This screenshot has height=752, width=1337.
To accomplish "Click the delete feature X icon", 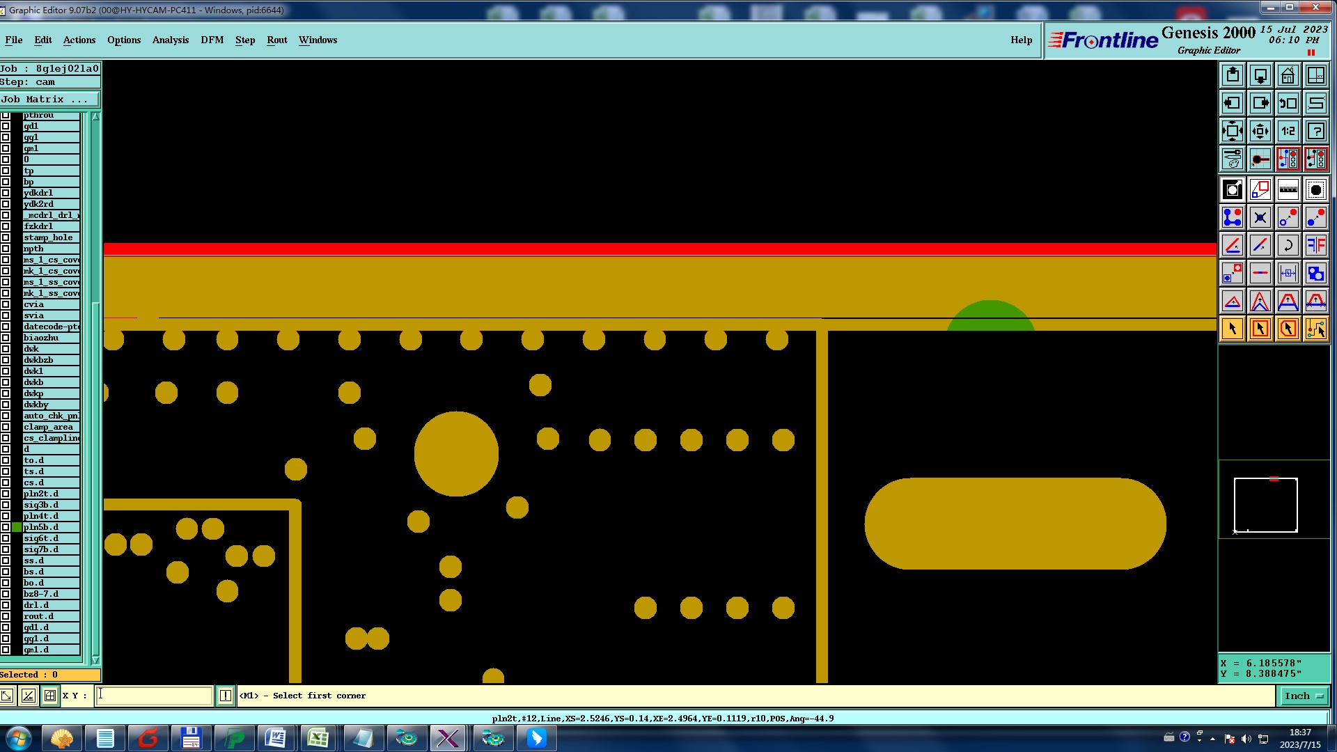I will [1260, 217].
